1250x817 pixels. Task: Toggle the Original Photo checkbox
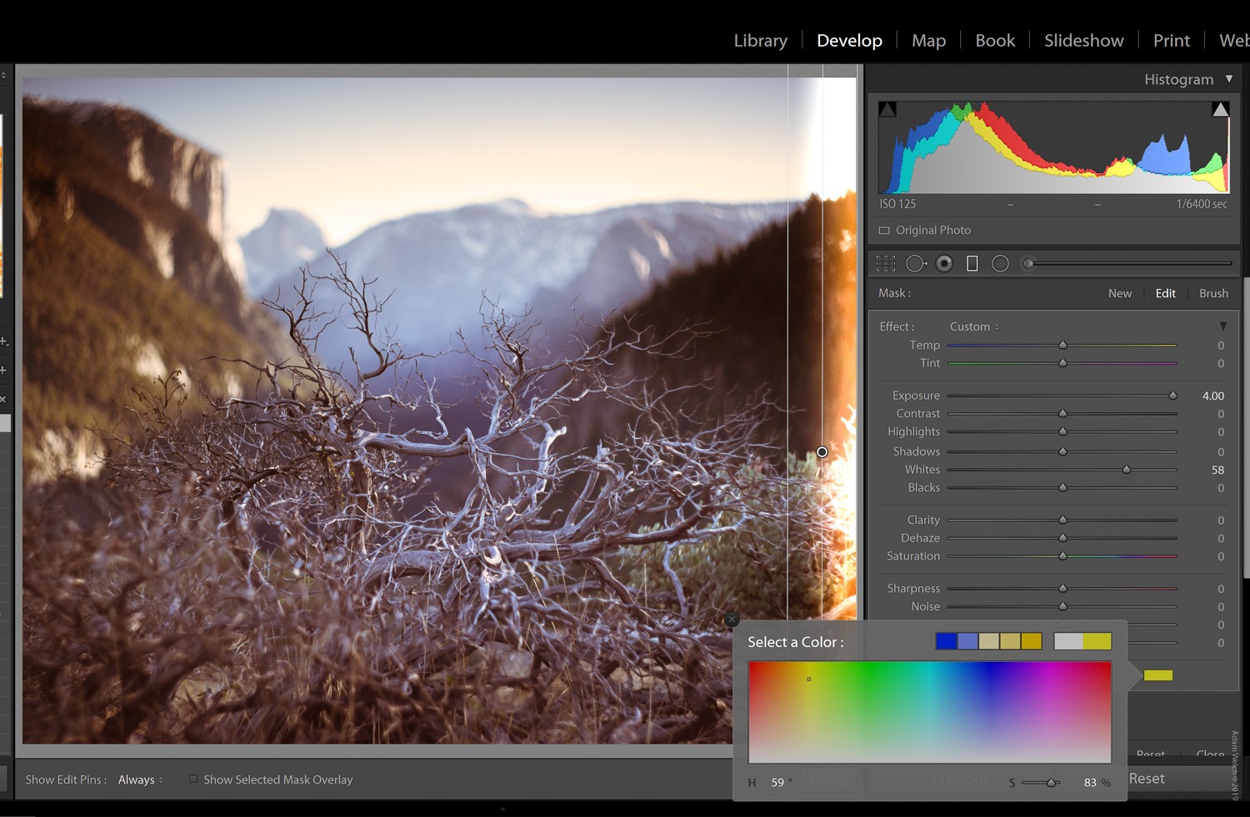[884, 230]
